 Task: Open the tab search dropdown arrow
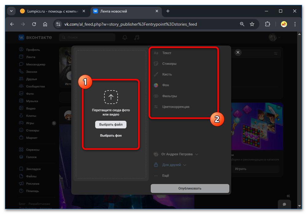coord(11,11)
